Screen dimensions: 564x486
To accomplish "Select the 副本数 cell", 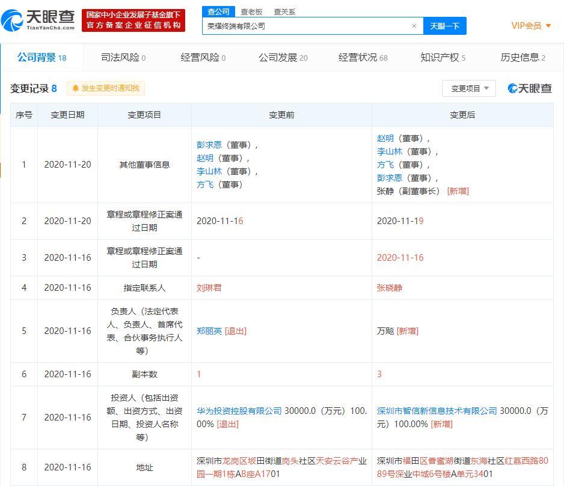I will (144, 374).
